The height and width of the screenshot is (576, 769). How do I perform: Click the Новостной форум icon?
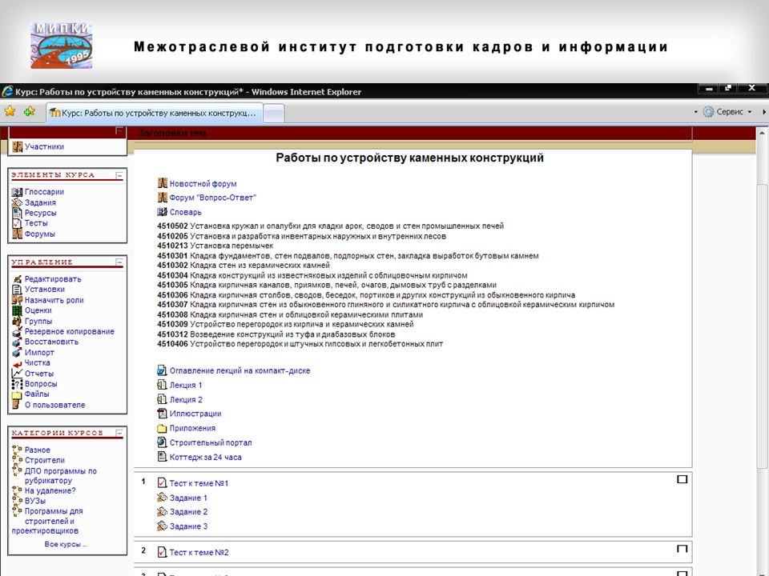(163, 183)
